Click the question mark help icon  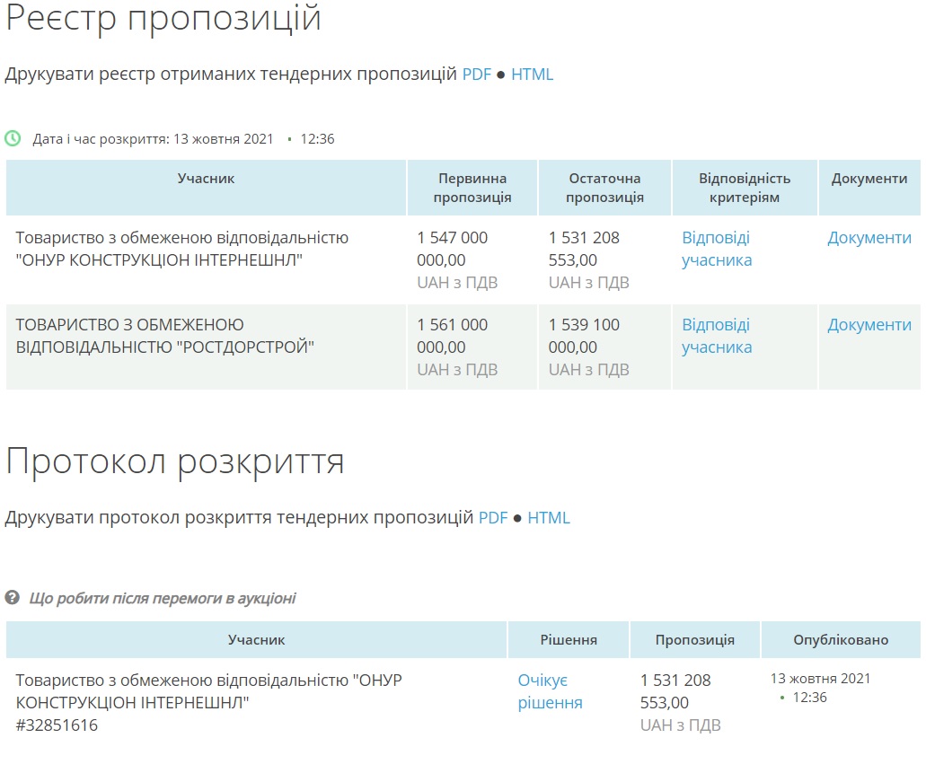point(13,598)
